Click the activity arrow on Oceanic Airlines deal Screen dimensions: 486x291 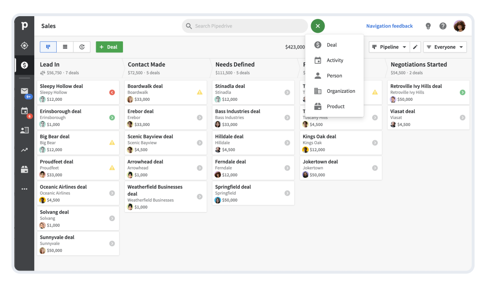(112, 193)
